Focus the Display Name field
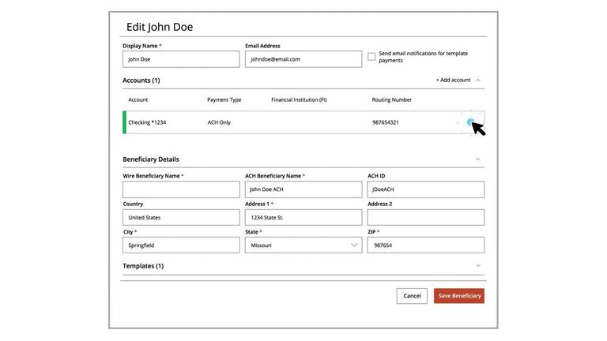 (x=181, y=59)
